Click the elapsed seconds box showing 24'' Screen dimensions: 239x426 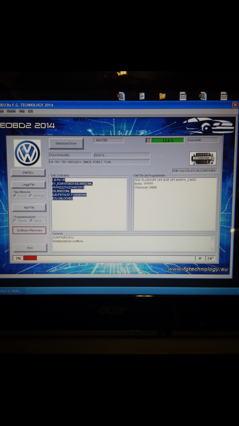click(x=211, y=258)
